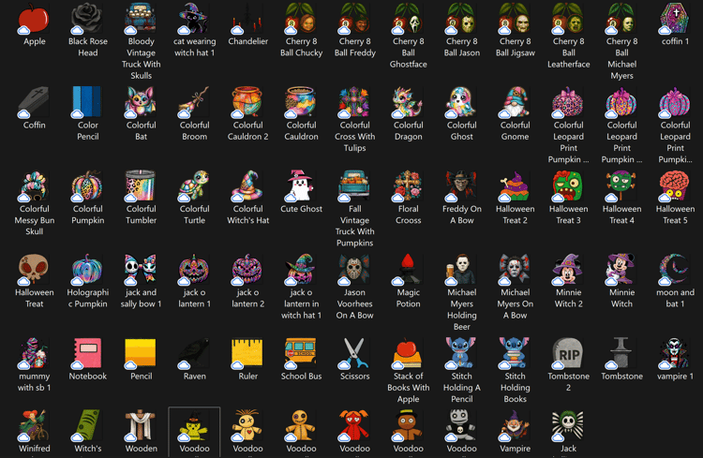Click the Colorful Dragon icon
The image size is (703, 458).
click(408, 102)
